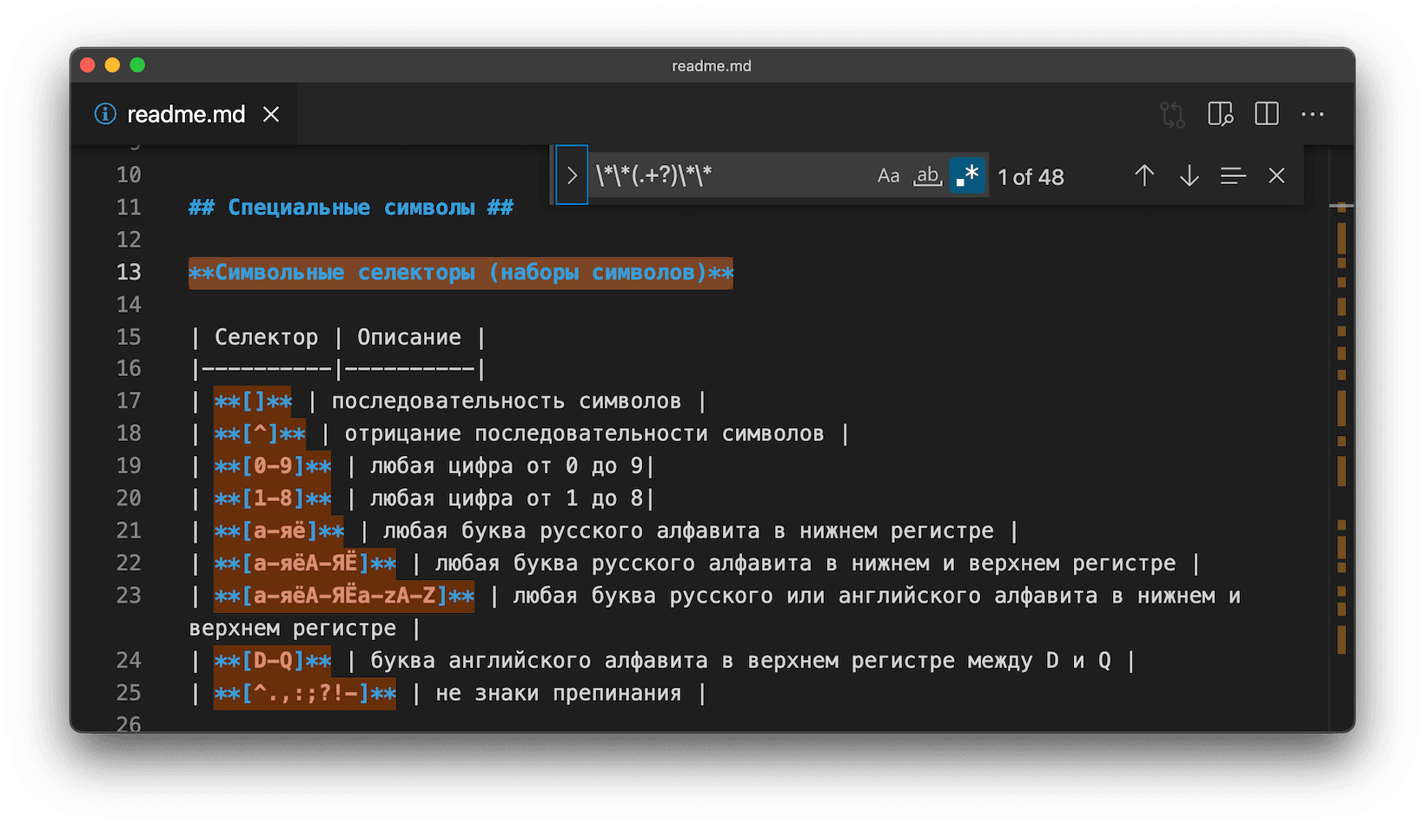
Task: Toggle Match Case option in find widget
Action: pos(888,176)
